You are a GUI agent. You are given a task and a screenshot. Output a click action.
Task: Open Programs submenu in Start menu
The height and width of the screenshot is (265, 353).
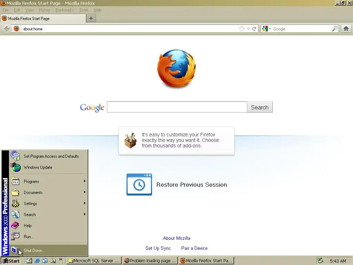pos(48,181)
